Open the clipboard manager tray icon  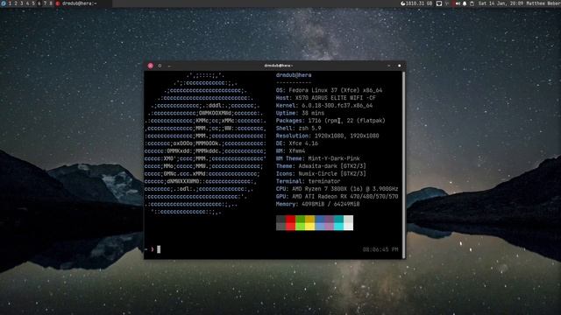pyautogui.click(x=472, y=3)
